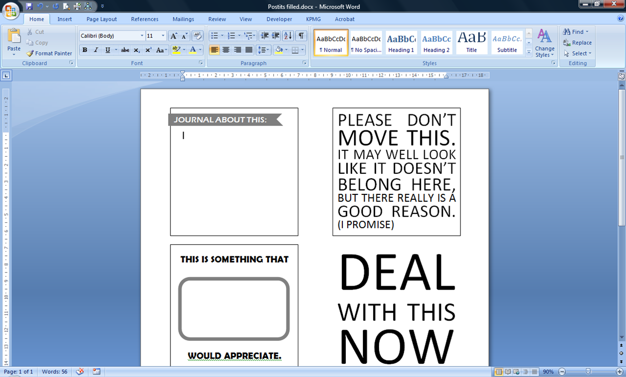Apply Heading 1 style
Screen dimensions: 626x377
(401, 42)
